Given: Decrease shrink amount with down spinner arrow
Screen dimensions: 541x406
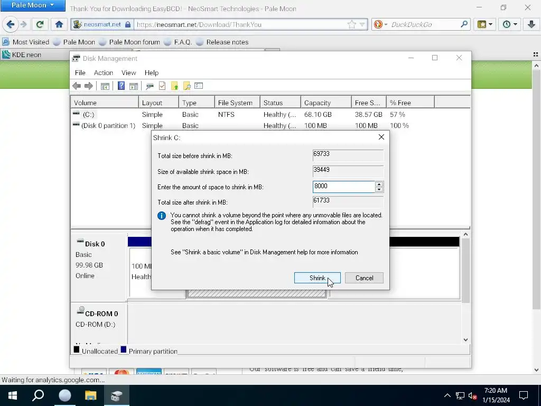Looking at the screenshot, I should [379, 190].
